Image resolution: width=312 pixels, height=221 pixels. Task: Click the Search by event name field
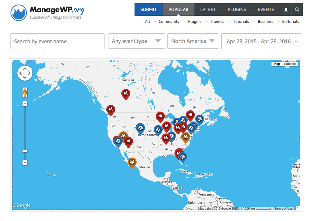tap(57, 41)
